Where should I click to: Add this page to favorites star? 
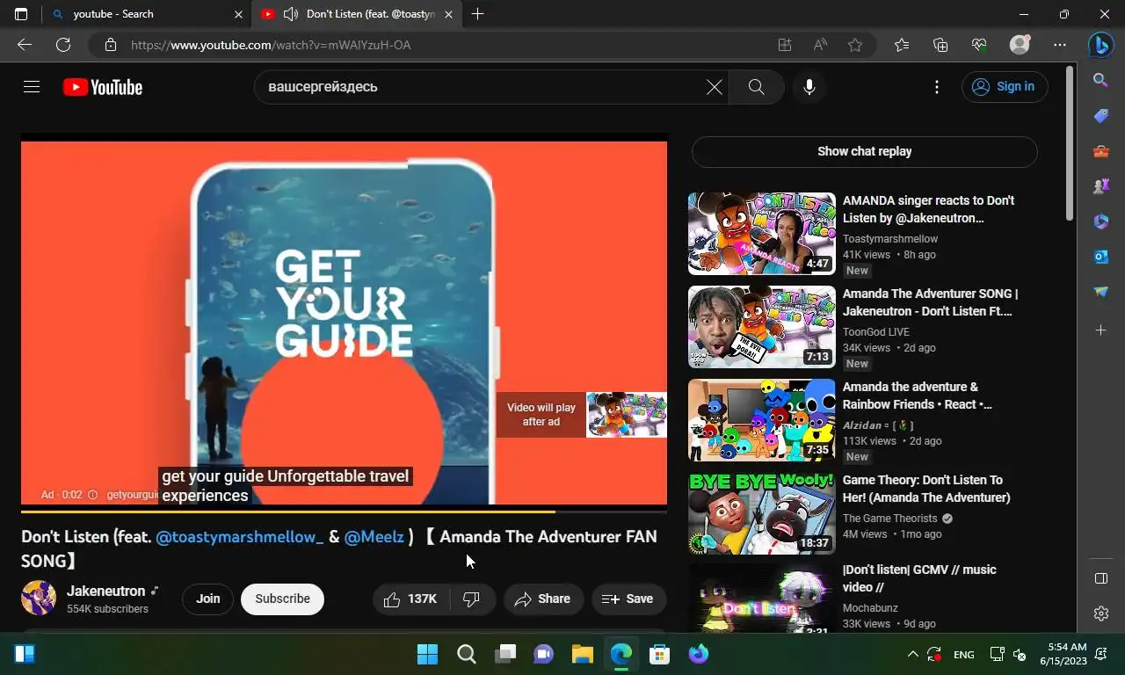point(855,45)
